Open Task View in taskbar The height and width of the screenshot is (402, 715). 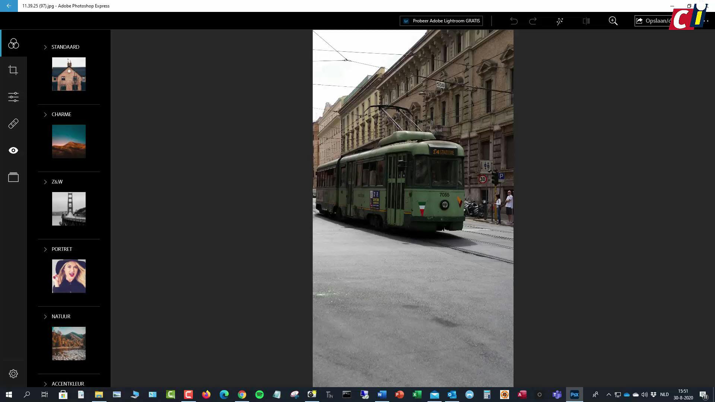pos(44,395)
